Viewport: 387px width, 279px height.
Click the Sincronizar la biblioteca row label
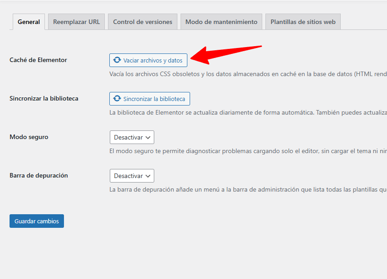(44, 98)
